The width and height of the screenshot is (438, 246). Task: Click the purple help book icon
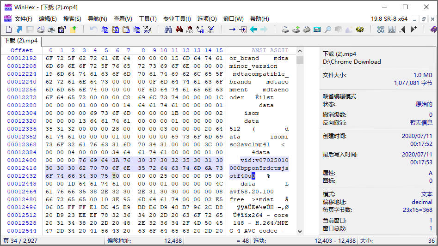click(433, 30)
